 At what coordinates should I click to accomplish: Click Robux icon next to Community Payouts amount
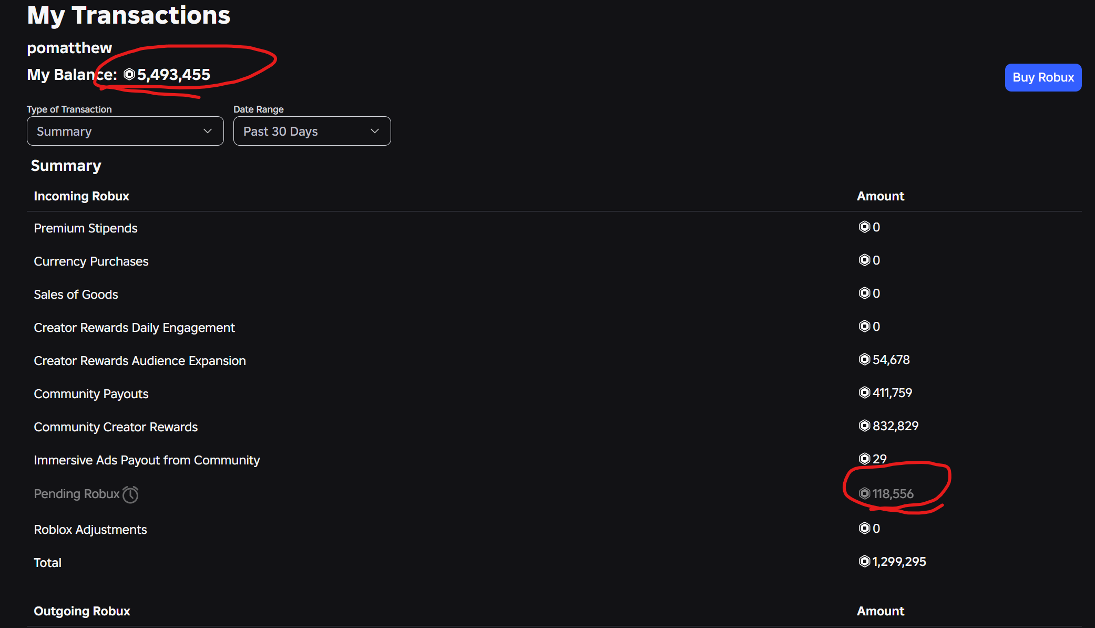pos(865,392)
